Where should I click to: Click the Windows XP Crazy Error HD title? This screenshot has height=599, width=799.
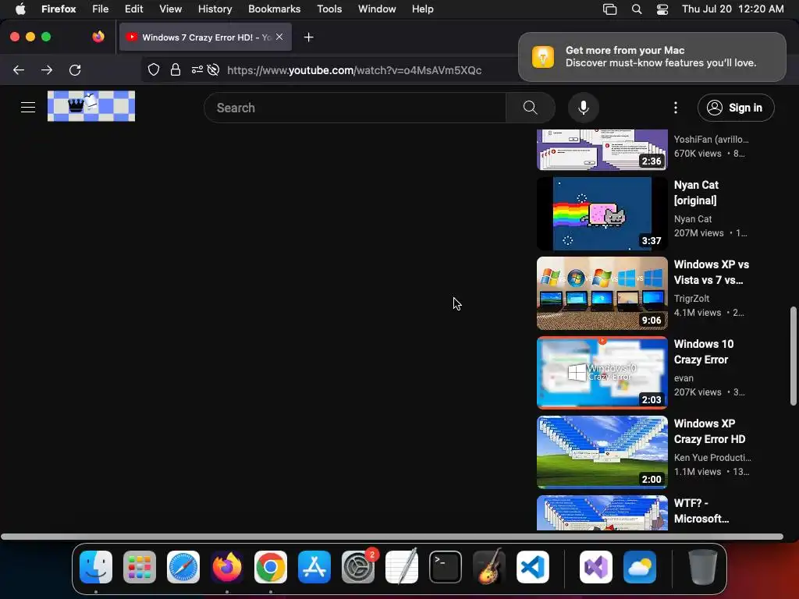710,431
